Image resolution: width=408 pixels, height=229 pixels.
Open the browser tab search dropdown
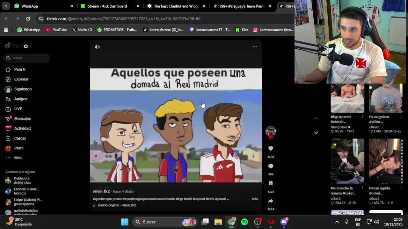click(6, 6)
